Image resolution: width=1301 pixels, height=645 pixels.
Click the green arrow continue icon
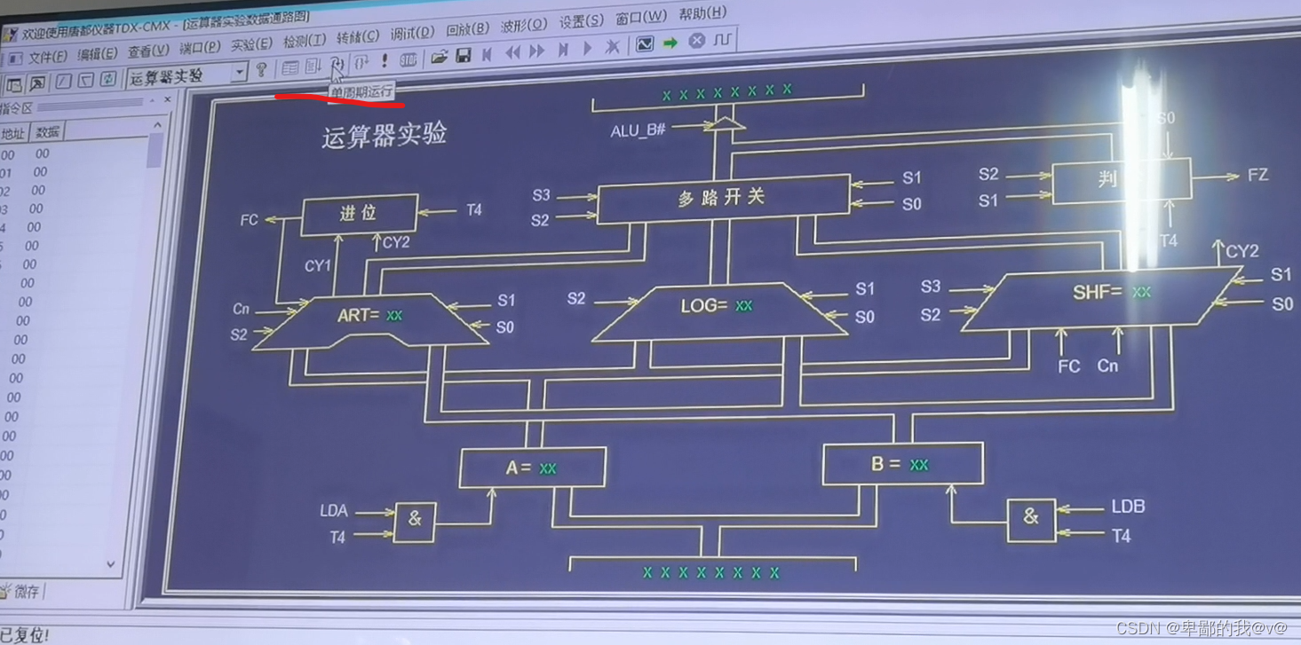670,40
